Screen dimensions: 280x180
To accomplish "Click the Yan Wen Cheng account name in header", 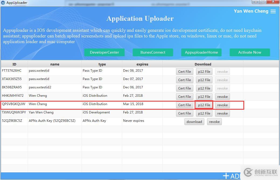I will point(251,11).
